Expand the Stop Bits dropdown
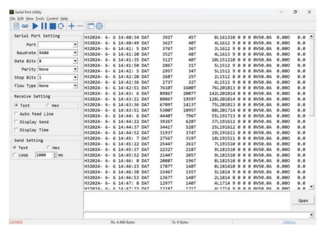This screenshot has height=234, width=324. (x=75, y=77)
